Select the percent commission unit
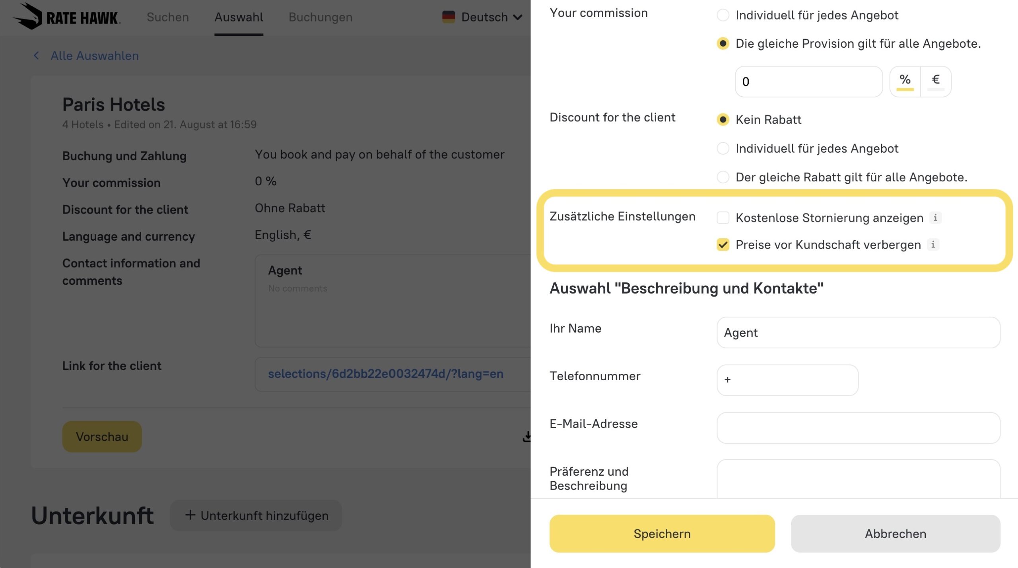This screenshot has width=1018, height=568. [x=905, y=80]
